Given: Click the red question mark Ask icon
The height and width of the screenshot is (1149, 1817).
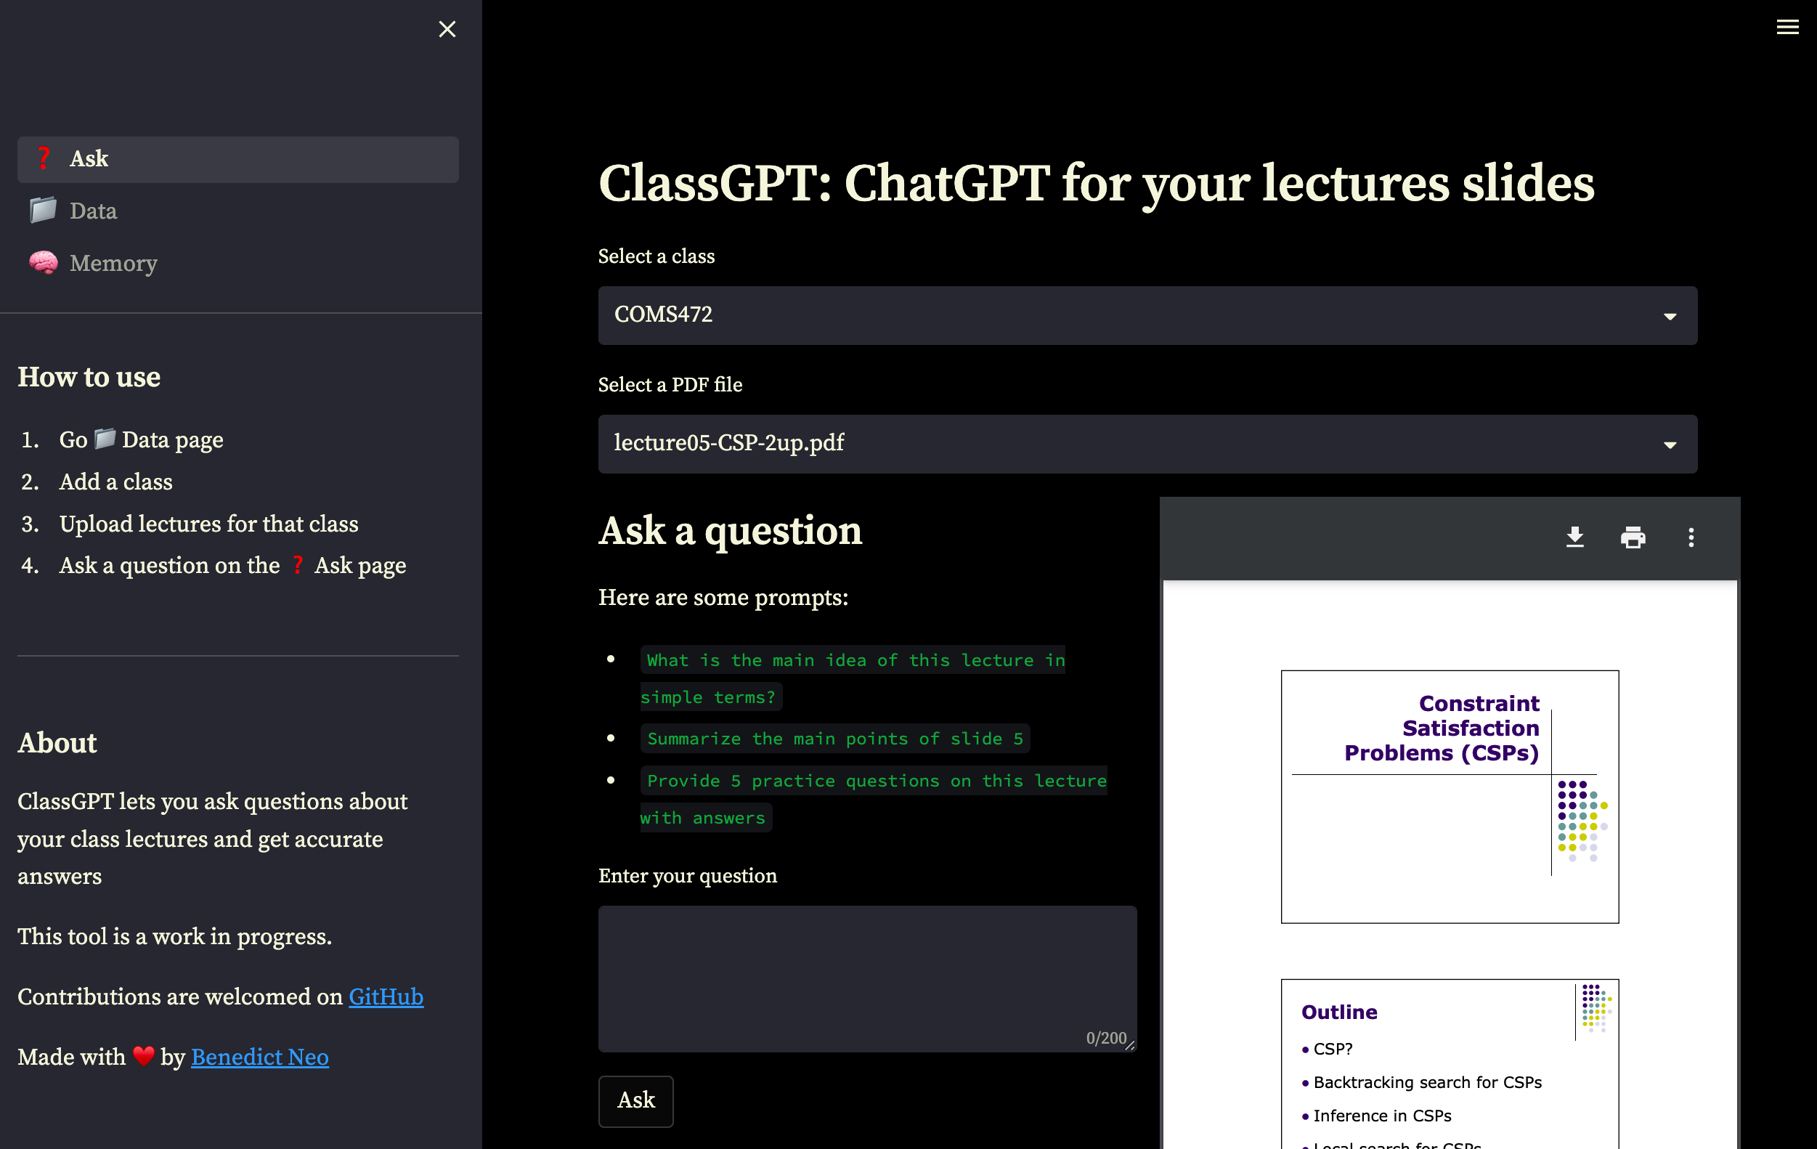Looking at the screenshot, I should 43,158.
